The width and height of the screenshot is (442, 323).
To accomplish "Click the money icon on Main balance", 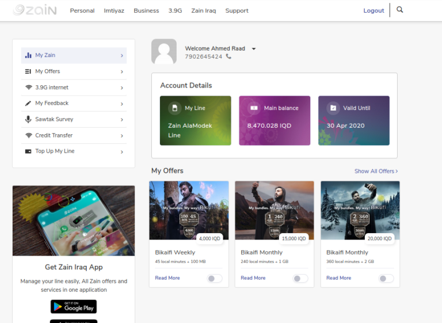I will [254, 108].
